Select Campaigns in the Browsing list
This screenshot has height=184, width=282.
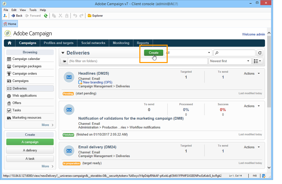[30, 81]
